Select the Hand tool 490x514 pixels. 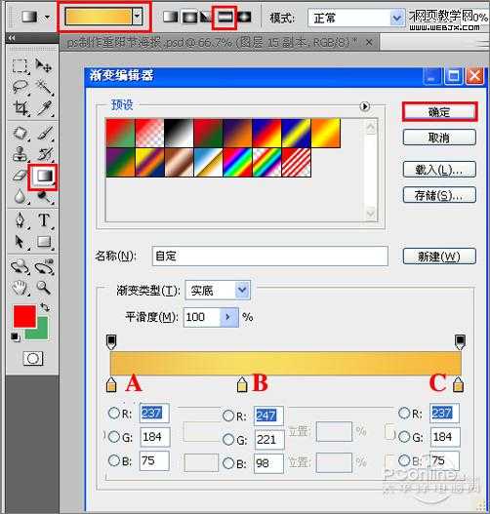20,288
